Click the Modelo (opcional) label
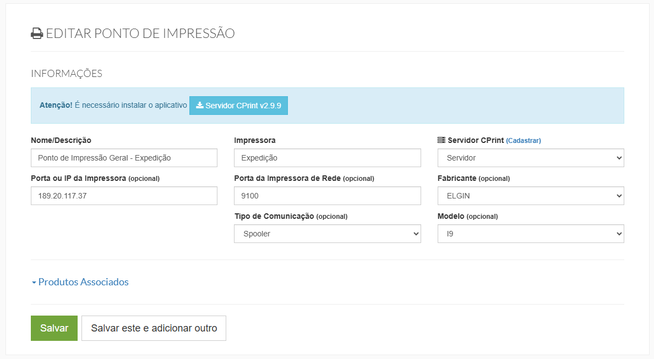654x359 pixels. [x=467, y=216]
